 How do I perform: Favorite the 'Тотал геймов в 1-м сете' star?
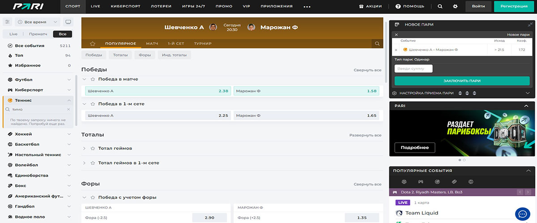tap(93, 163)
